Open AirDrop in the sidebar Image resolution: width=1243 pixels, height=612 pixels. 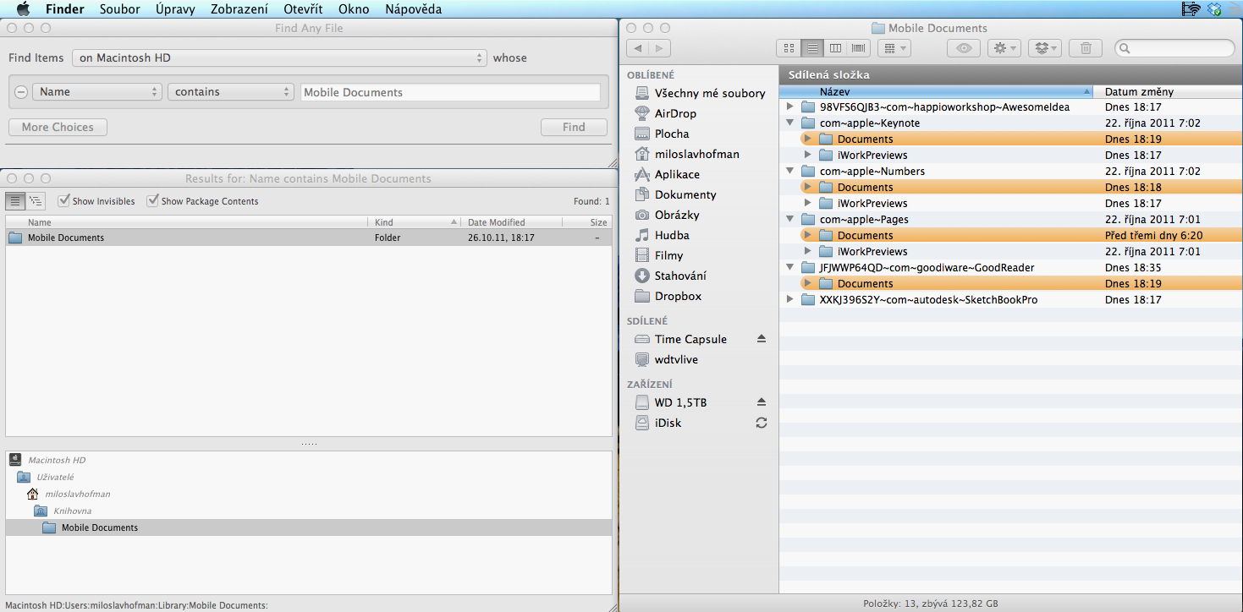click(x=675, y=113)
